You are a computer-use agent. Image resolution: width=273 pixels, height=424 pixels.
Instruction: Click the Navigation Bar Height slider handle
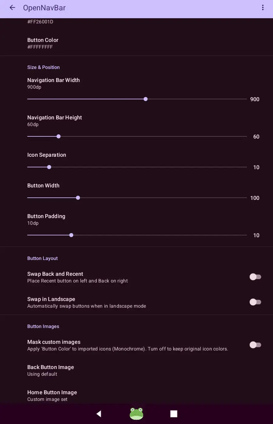tap(59, 136)
